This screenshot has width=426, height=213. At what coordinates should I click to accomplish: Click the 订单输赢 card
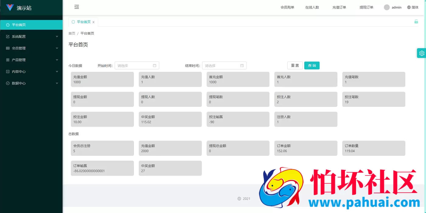102,168
